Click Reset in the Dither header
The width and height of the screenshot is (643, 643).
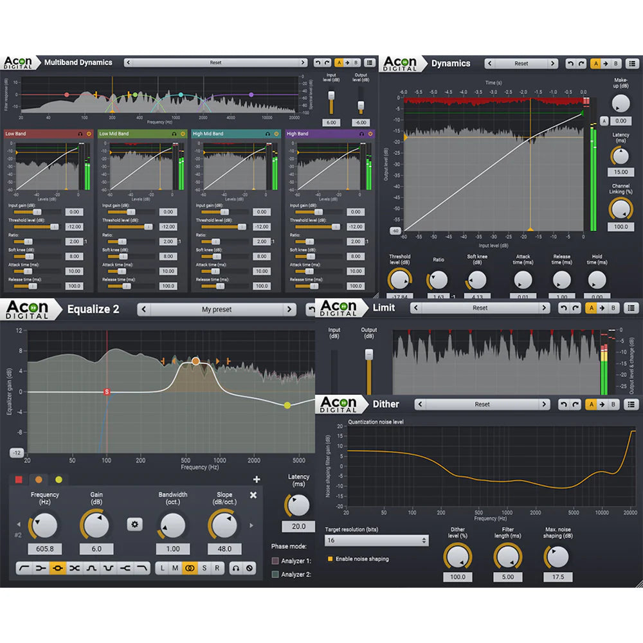point(481,404)
